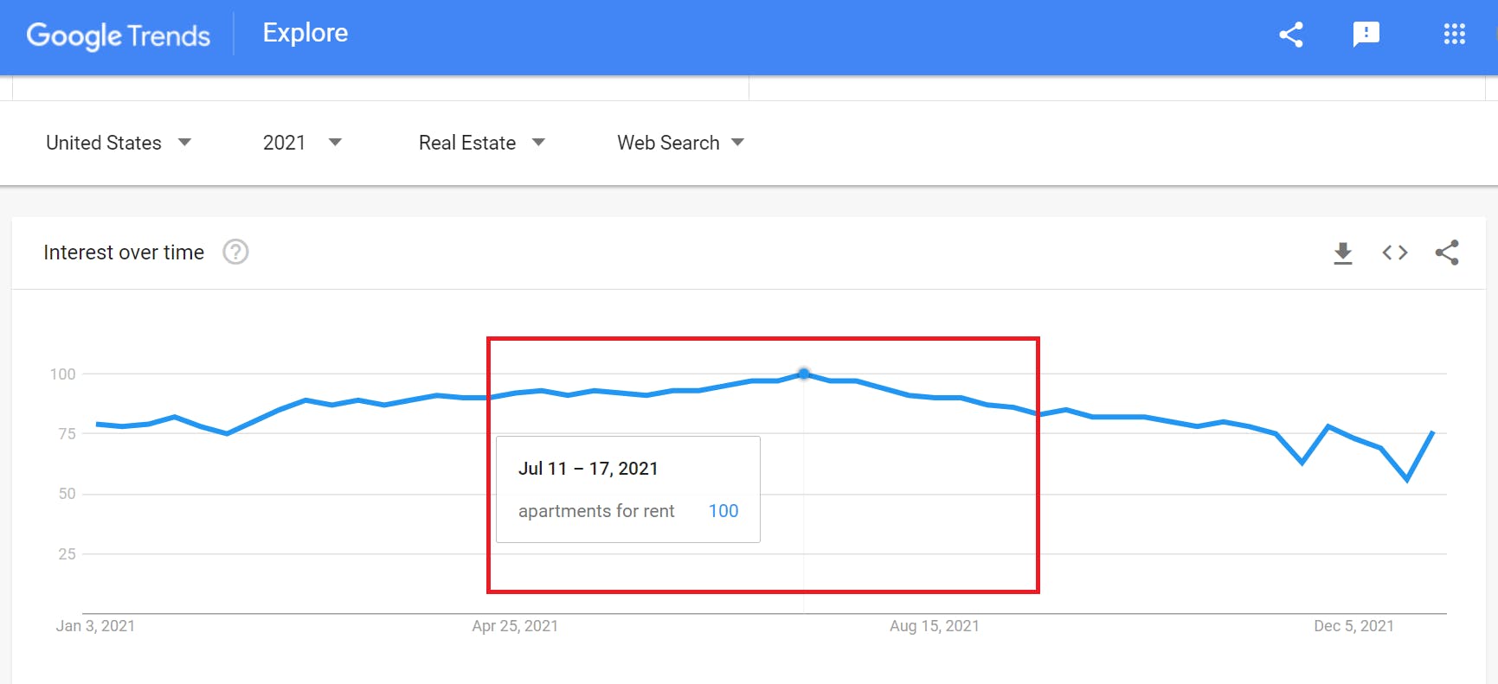Open the Google apps grid

1454,35
